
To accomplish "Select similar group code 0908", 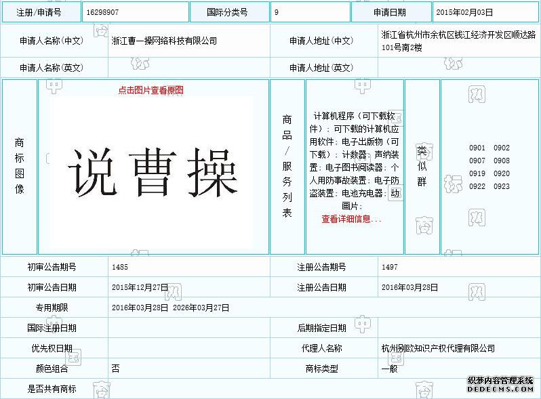I will (502, 161).
